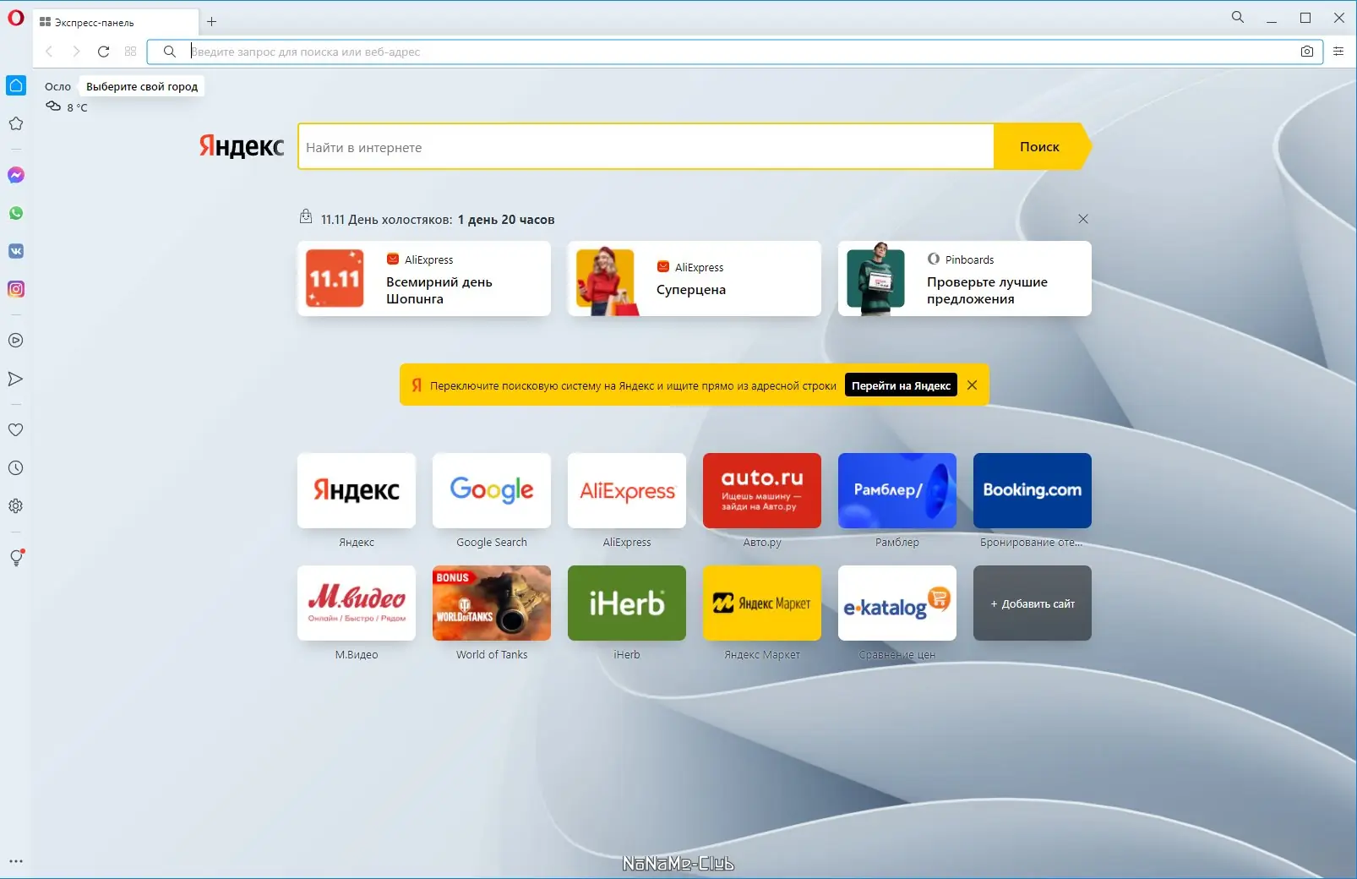Open AliExpress Всемирный день Шопинга card
Viewport: 1357px width, 879px height.
coord(424,279)
